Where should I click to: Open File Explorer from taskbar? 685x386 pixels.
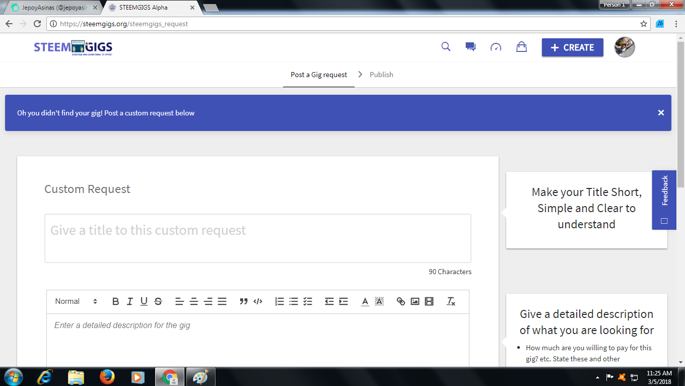coord(76,377)
